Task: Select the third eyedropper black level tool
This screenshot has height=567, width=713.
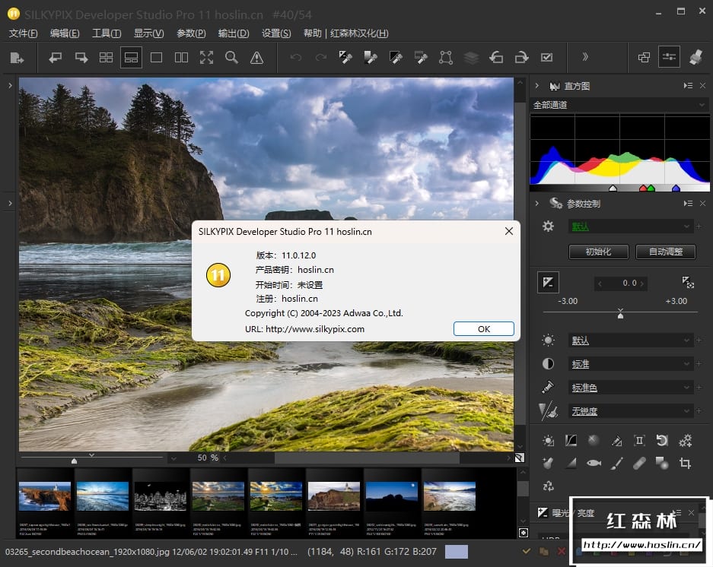Action: coord(396,58)
